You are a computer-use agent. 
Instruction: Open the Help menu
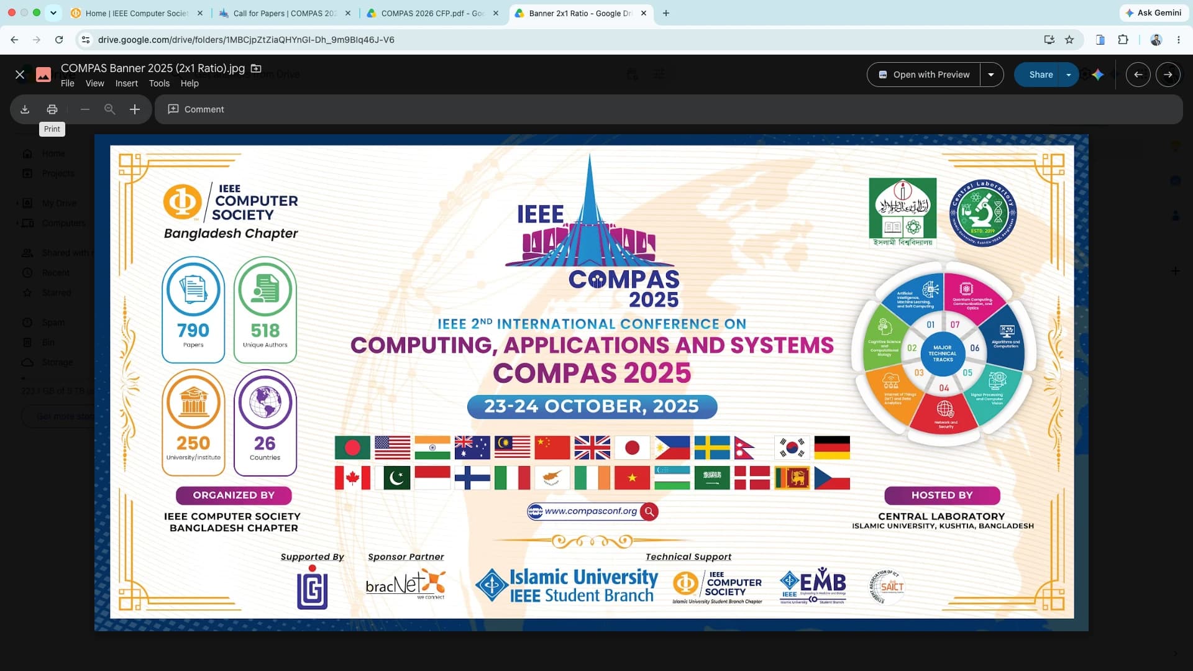click(x=190, y=83)
